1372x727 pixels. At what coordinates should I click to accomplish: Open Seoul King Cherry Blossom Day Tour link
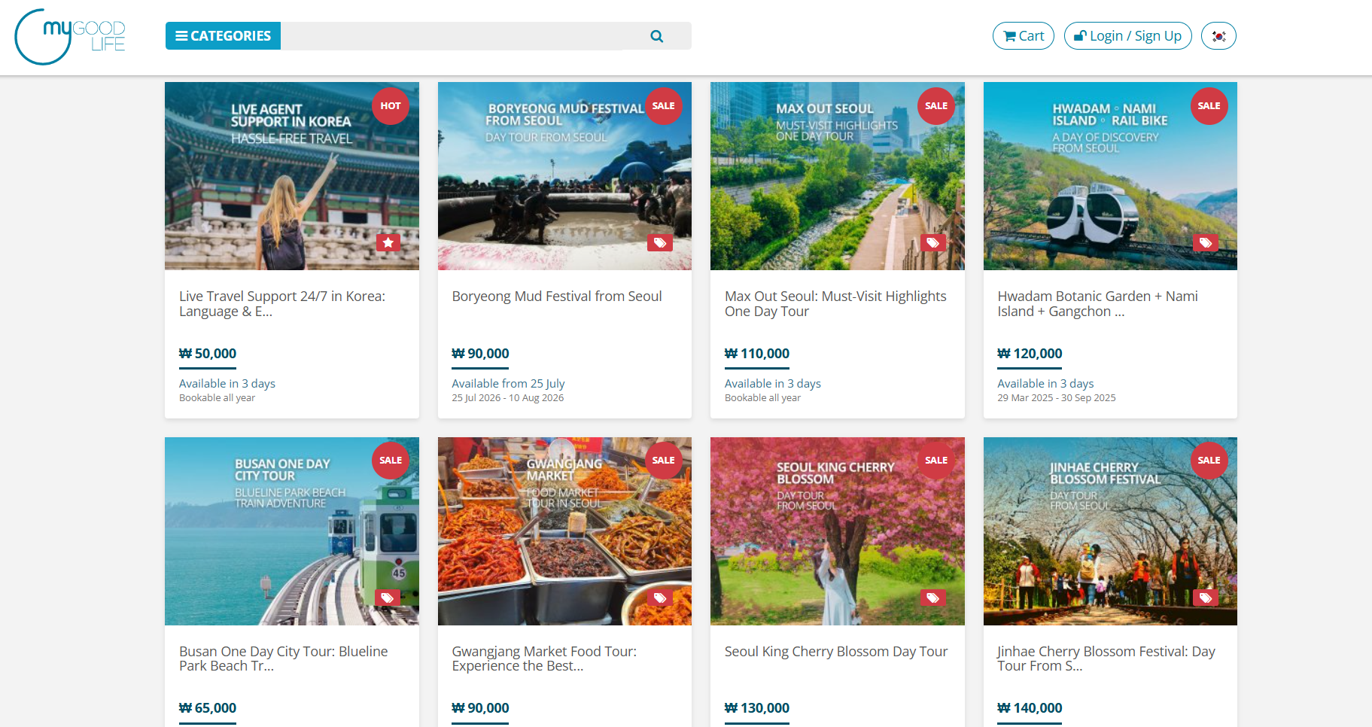pos(835,652)
